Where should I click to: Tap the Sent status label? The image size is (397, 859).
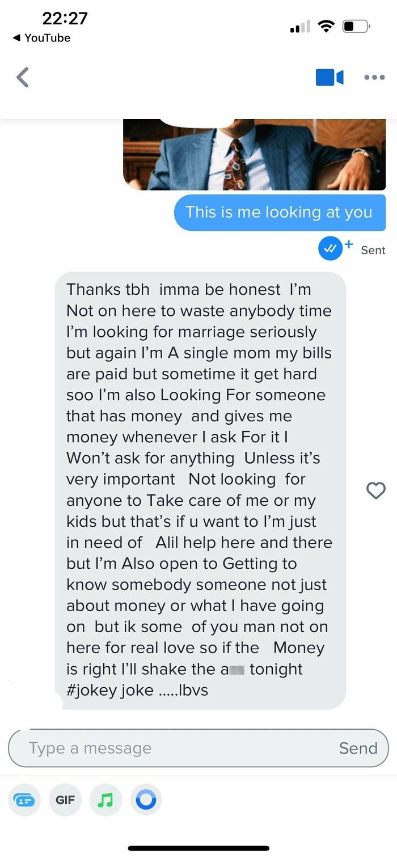tap(373, 249)
